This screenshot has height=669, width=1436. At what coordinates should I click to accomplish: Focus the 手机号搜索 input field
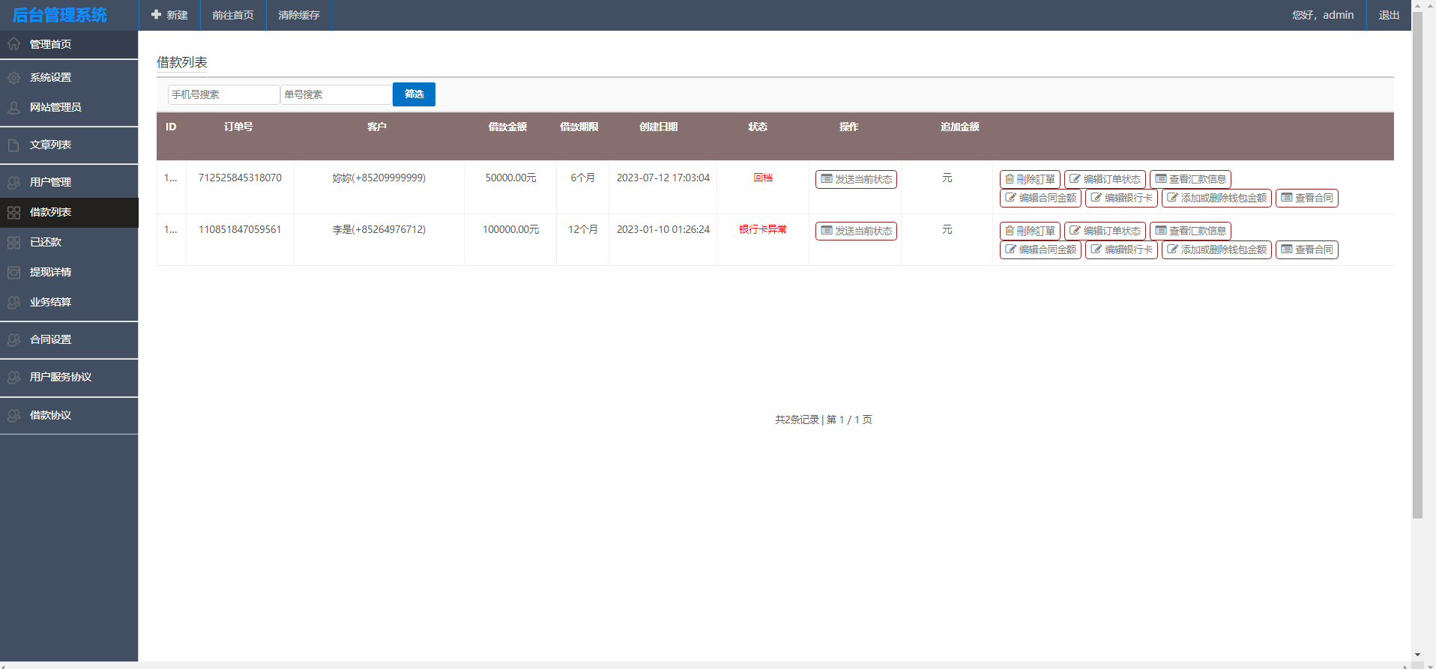point(223,94)
